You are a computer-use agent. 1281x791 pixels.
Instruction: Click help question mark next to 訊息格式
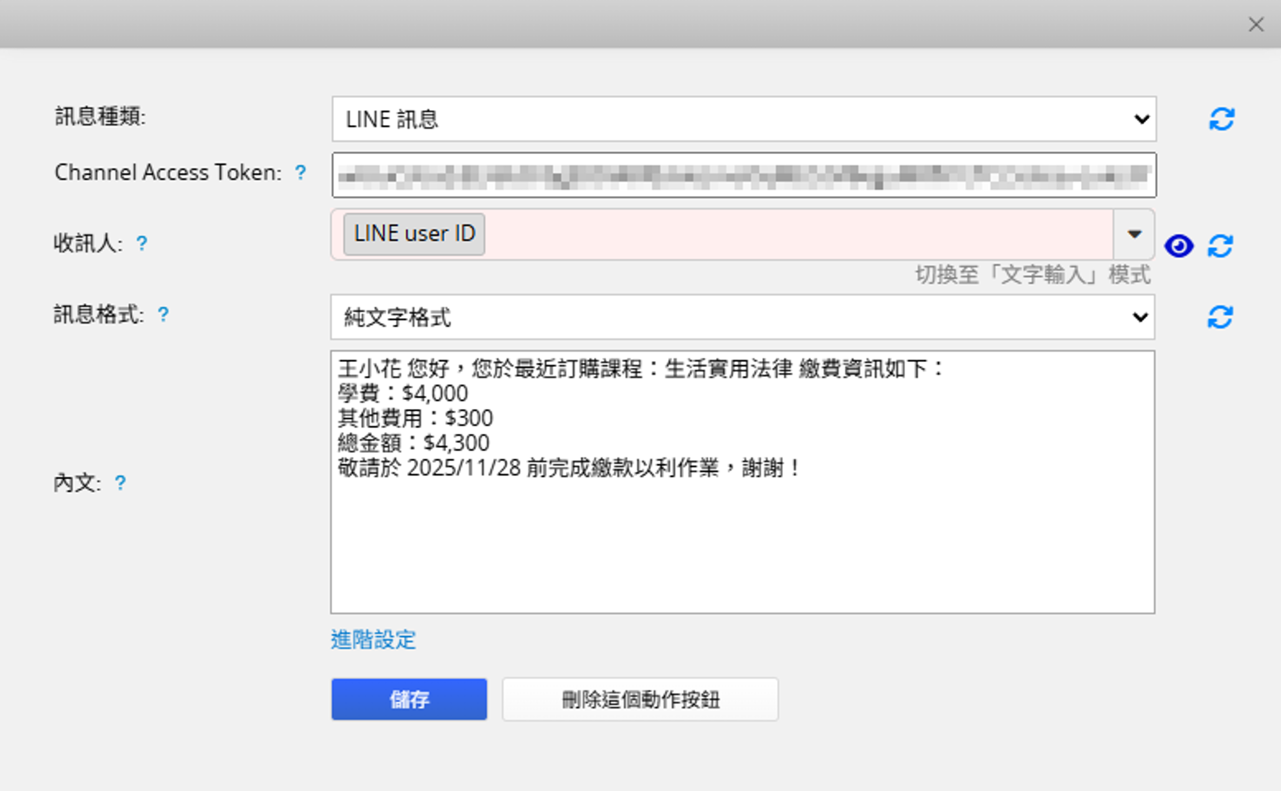[x=163, y=315]
